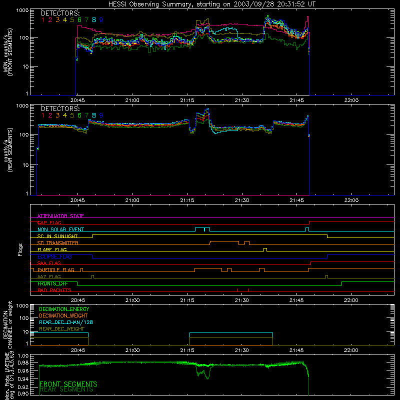Viewport: 400px width, 400px height.
Task: Select the REAR_DEC_CHAN/128 legend entry
Action: point(66,322)
